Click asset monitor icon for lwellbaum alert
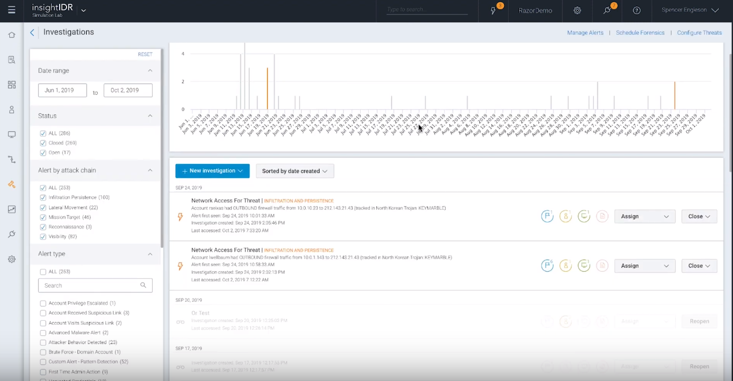The image size is (733, 381). click(584, 265)
